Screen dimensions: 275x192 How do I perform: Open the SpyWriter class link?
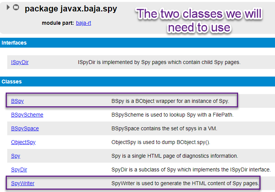click(x=23, y=183)
